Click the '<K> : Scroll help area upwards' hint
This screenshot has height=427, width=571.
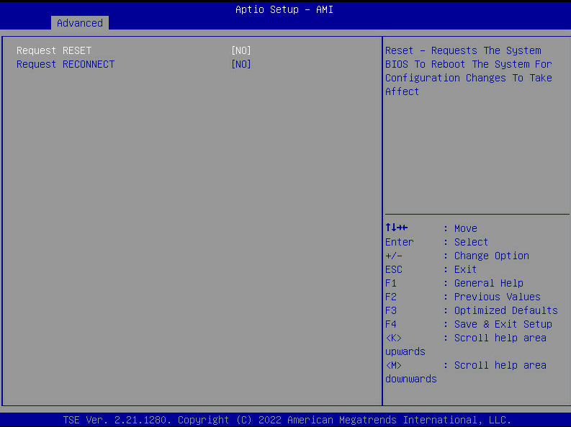coord(466,344)
